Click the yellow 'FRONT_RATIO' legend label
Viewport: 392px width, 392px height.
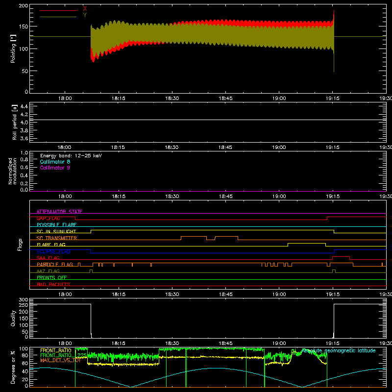56,350
